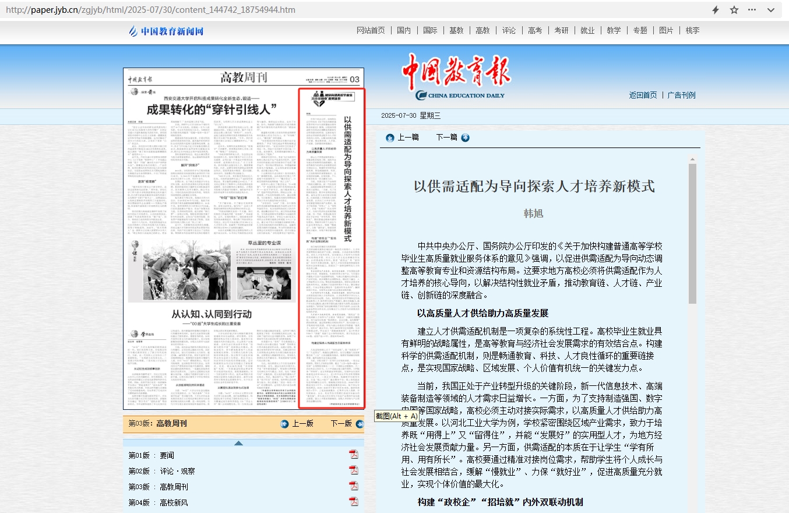This screenshot has width=789, height=513.
Task: Open the 广告刊例 link
Action: pos(682,94)
